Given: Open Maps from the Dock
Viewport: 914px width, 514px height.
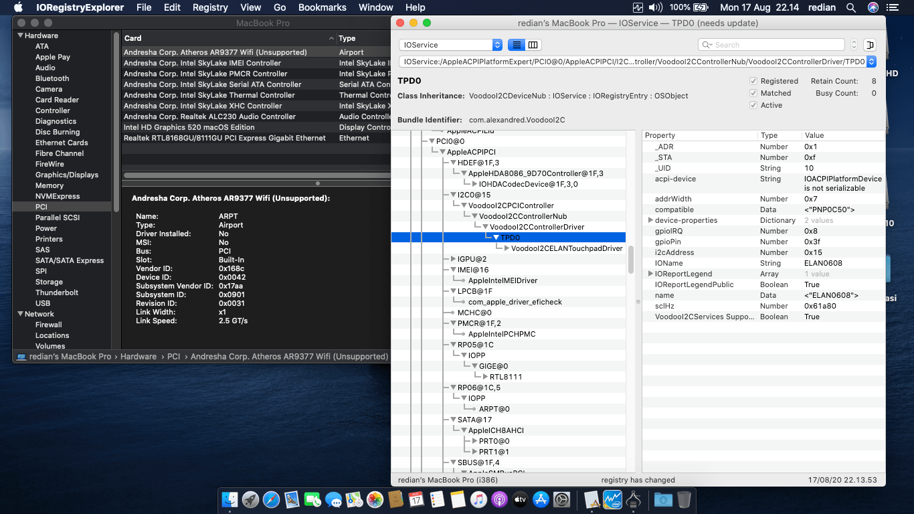Looking at the screenshot, I should [x=354, y=499].
